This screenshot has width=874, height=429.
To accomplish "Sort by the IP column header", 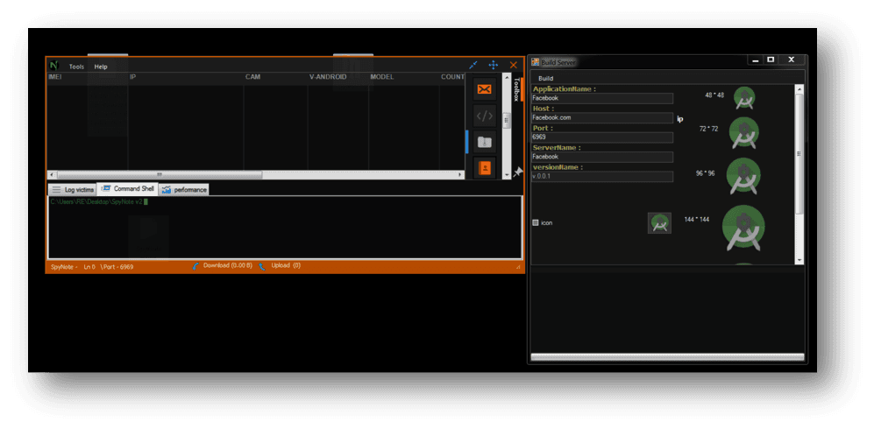I will [133, 77].
